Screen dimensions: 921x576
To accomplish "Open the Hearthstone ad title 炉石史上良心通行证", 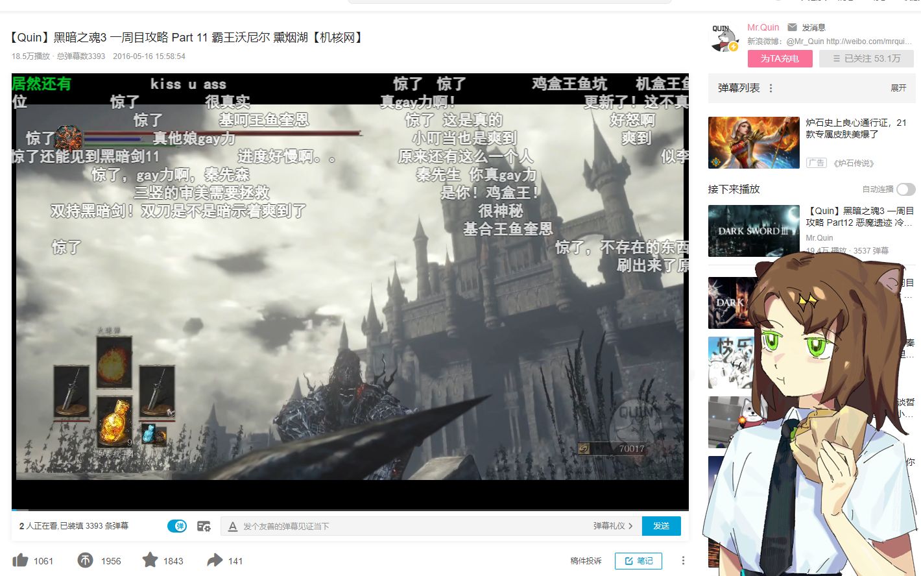I will pyautogui.click(x=856, y=128).
